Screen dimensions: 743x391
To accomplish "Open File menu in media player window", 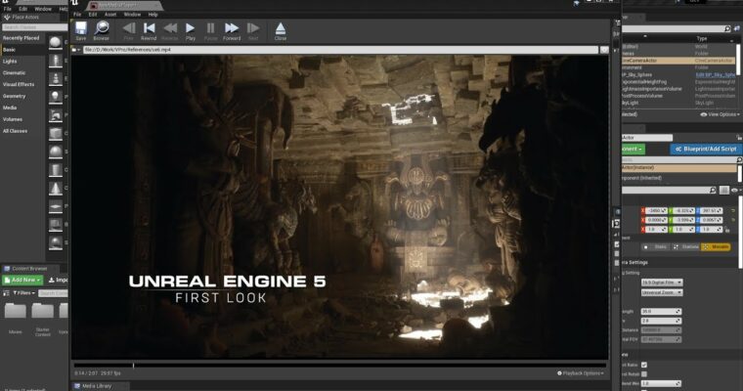I will [x=77, y=15].
